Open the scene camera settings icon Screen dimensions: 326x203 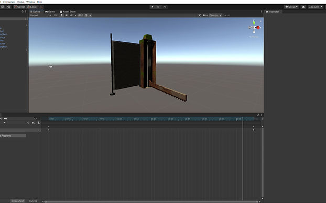coord(205,15)
